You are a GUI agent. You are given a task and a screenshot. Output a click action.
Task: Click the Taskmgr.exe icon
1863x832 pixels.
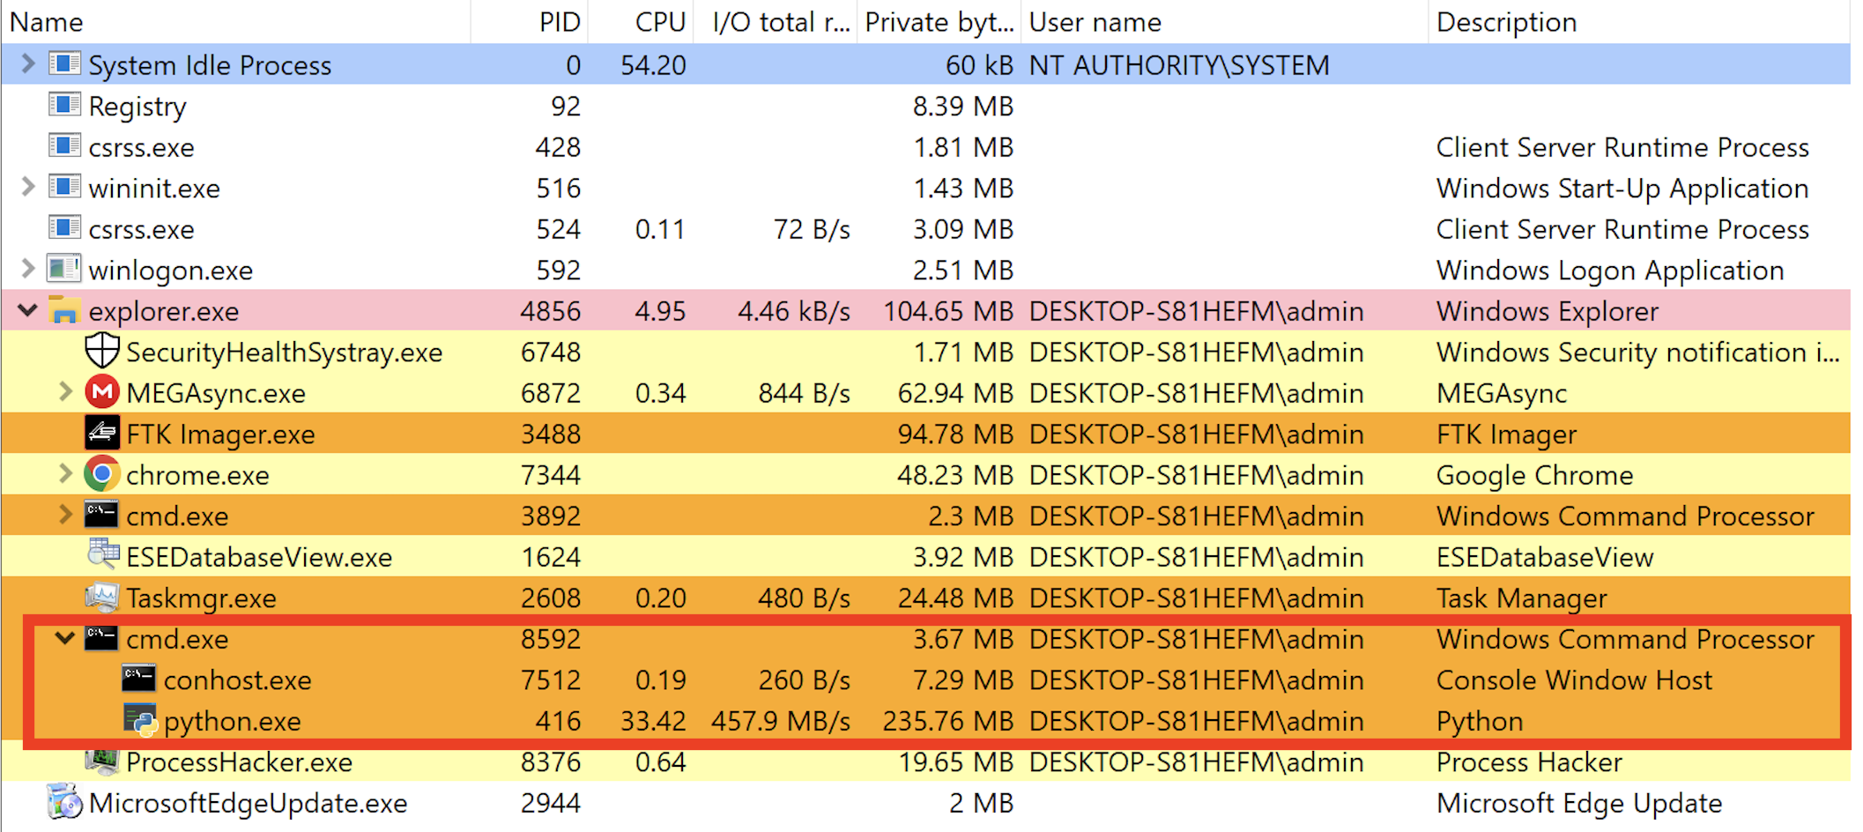coord(102,598)
